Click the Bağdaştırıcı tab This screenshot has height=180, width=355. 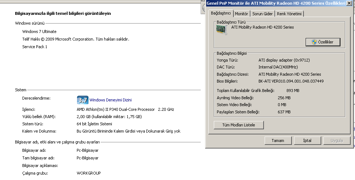coord(221,13)
